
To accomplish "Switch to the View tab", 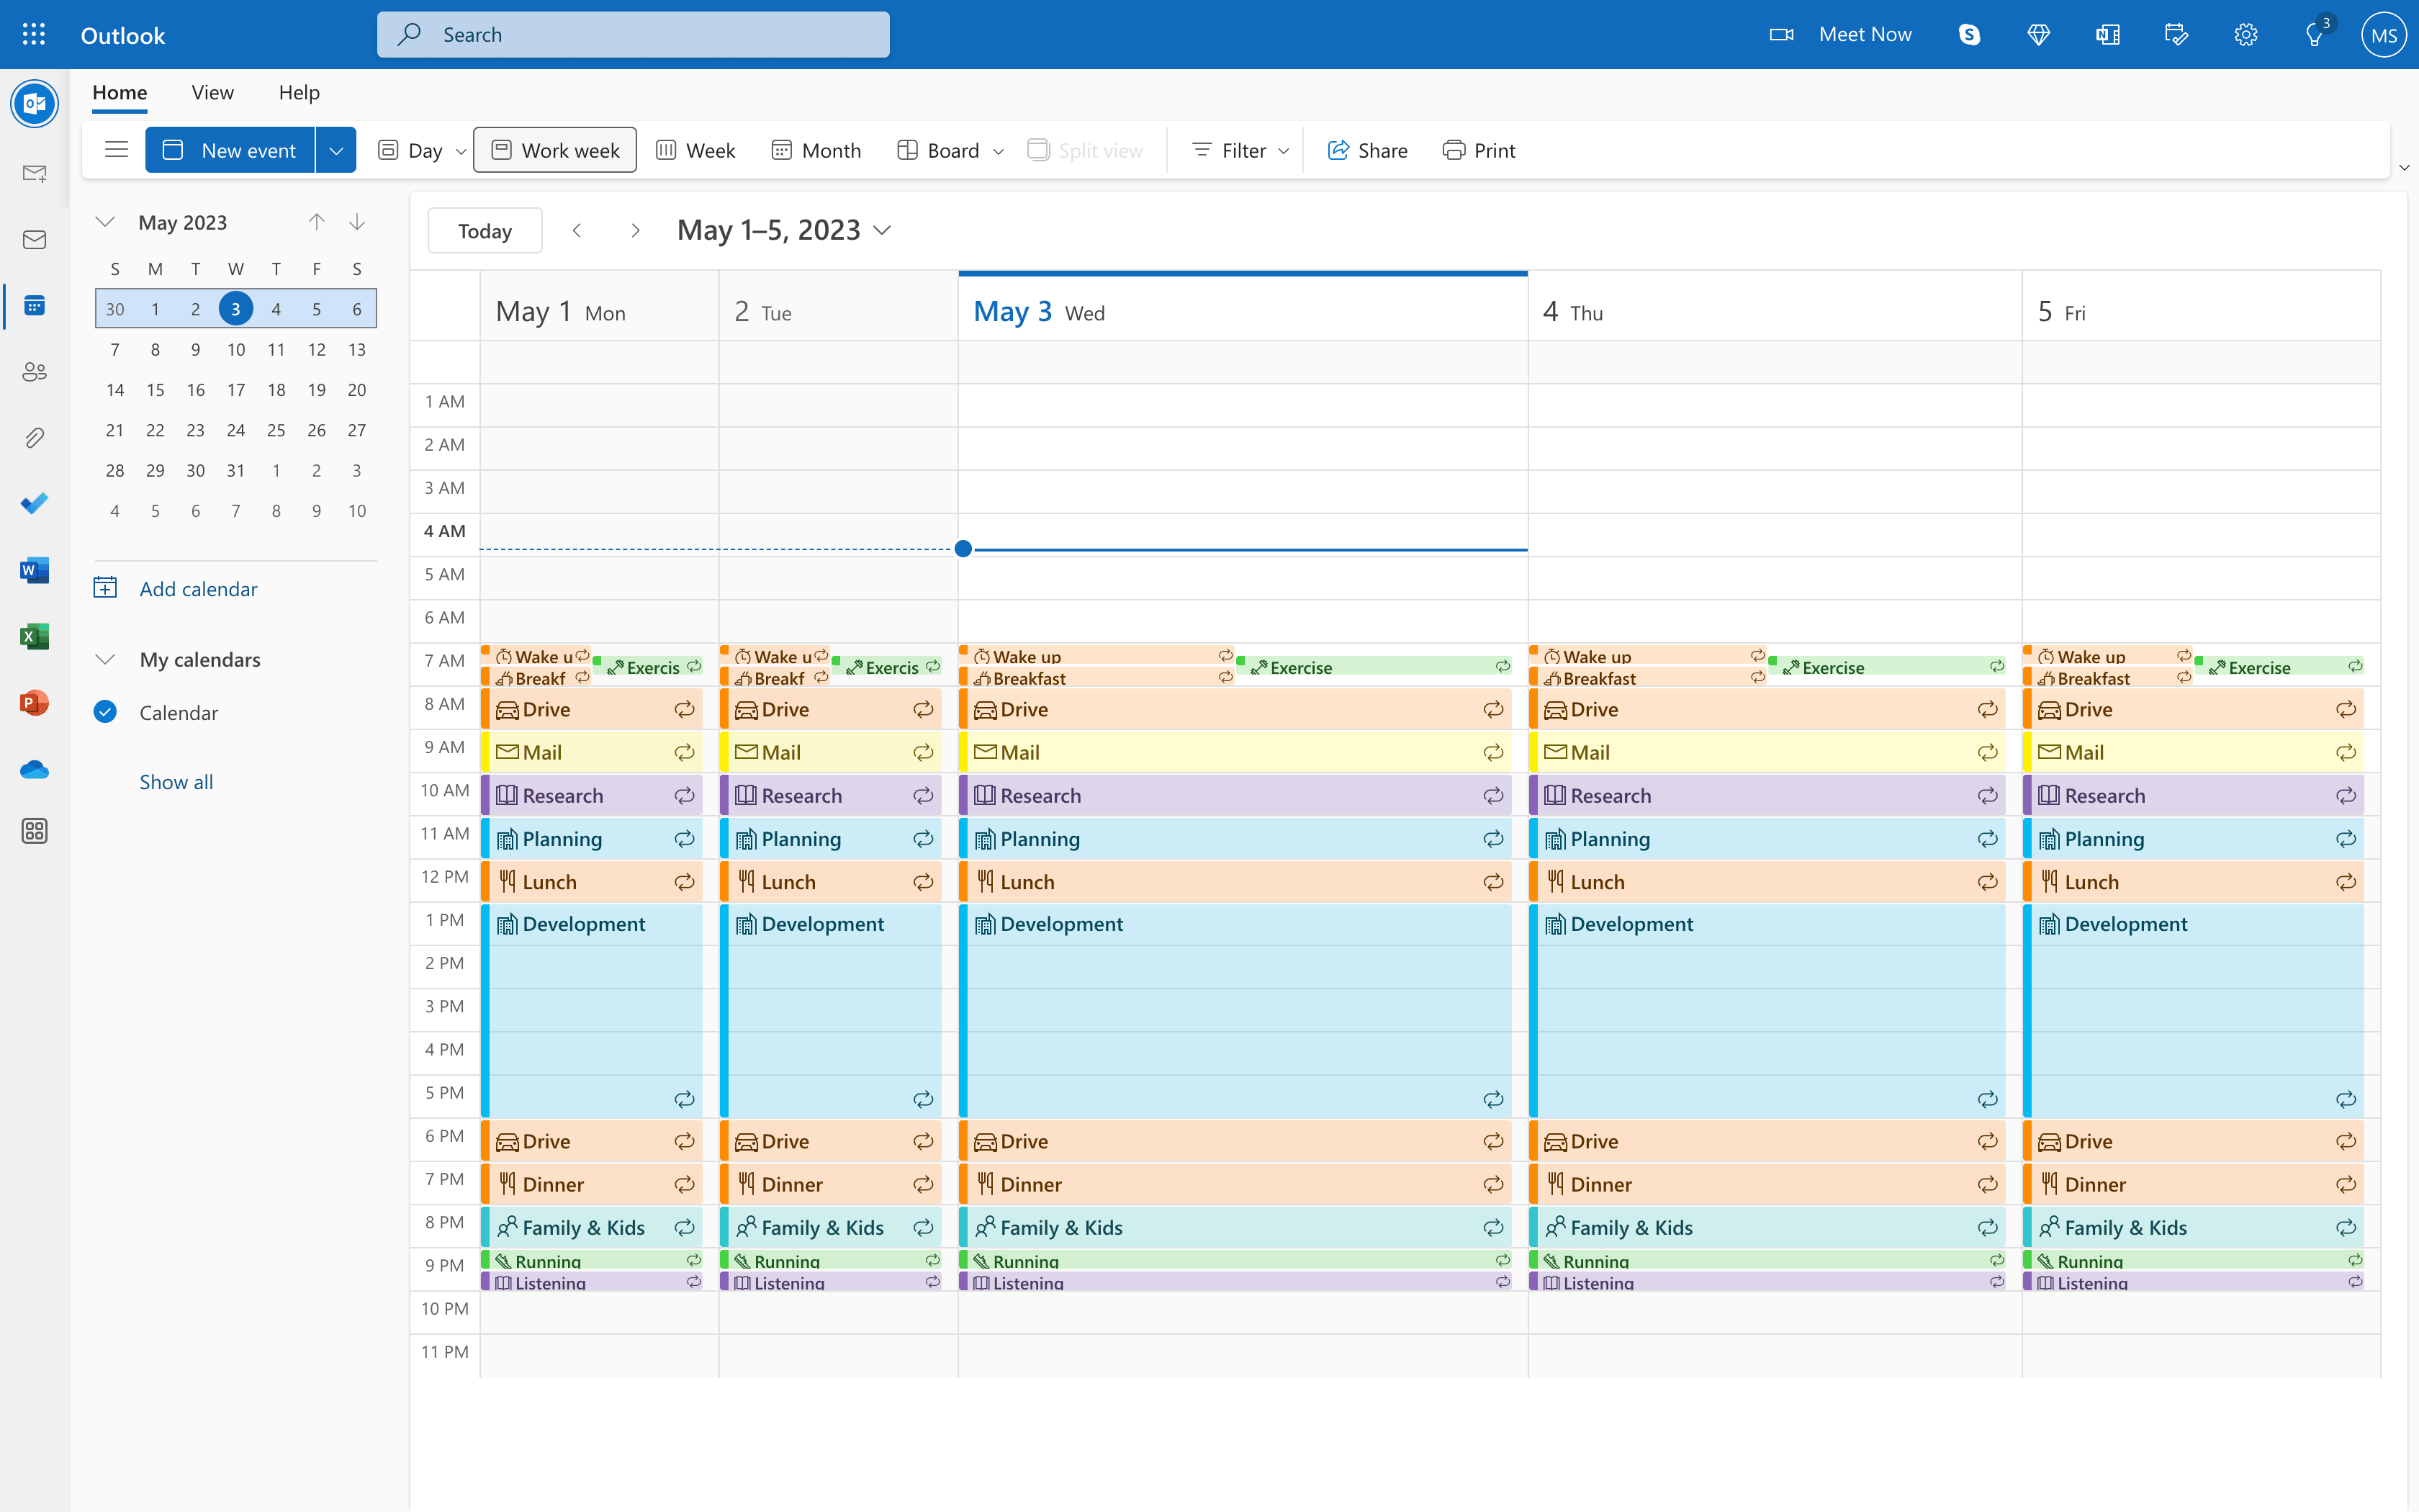I will coord(212,92).
